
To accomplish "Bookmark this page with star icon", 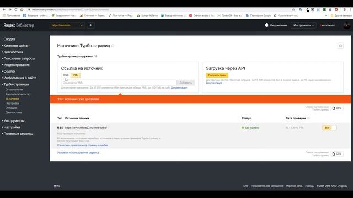I will click(x=293, y=10).
